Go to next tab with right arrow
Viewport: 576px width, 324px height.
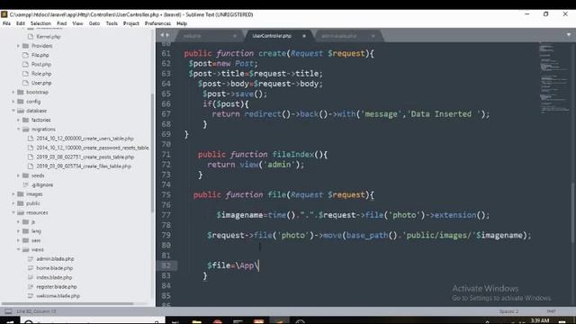click(167, 35)
